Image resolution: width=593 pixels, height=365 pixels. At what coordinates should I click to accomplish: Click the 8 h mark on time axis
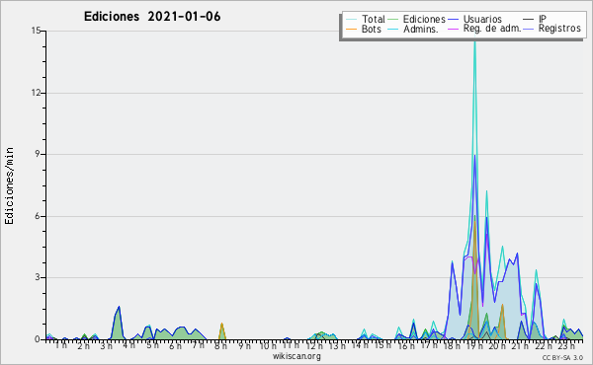[x=220, y=345]
